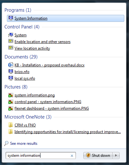Click the View location activity icon
The height and width of the screenshot is (165, 129).
pyautogui.click(x=11, y=48)
